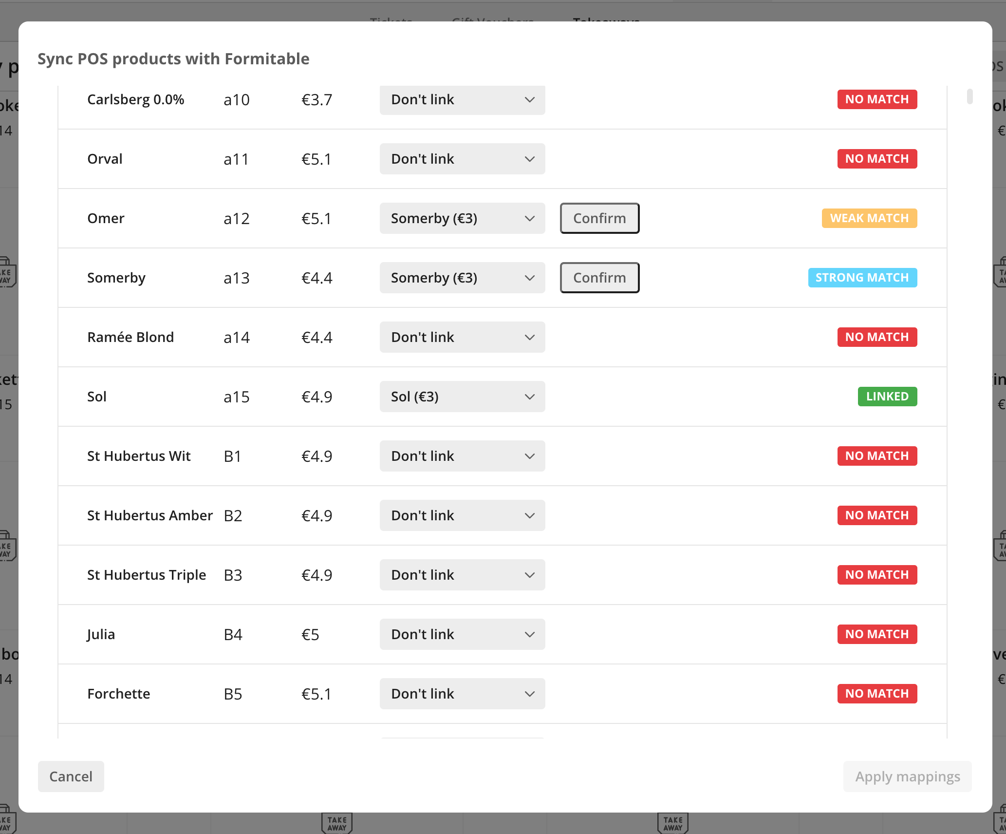
Task: Click take away bag icon bottom center
Action: pyautogui.click(x=337, y=823)
